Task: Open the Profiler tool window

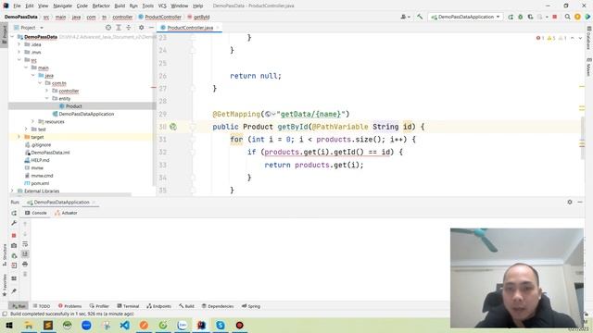Action: pos(99,306)
